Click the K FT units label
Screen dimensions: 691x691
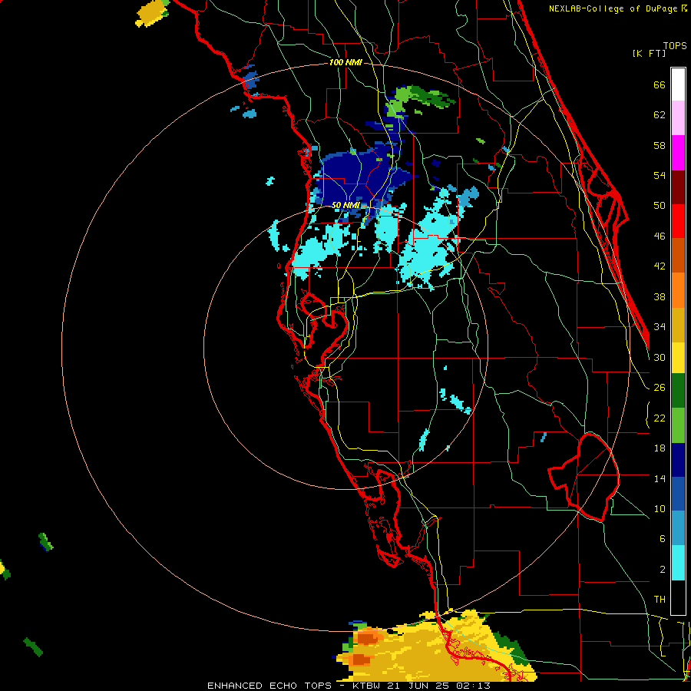[649, 53]
